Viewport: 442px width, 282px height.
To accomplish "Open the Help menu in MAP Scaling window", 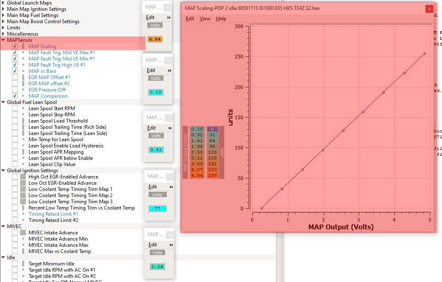I will [x=221, y=19].
